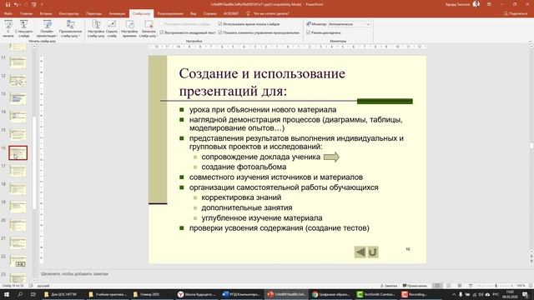
Task: Click the arrow shape next to 'сопровождение доклада ученика'
Action: point(331,157)
